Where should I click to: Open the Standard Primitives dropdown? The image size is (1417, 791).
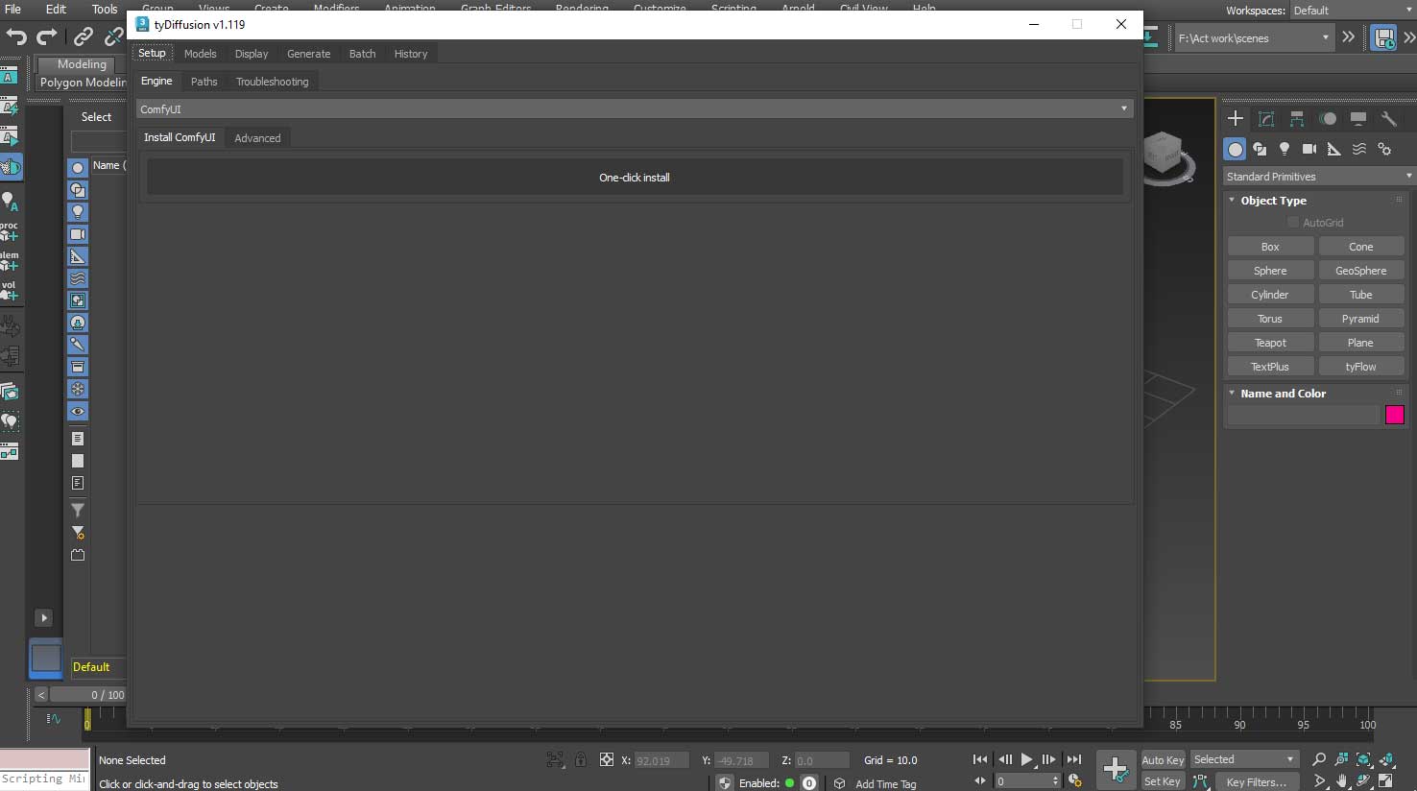click(x=1319, y=177)
